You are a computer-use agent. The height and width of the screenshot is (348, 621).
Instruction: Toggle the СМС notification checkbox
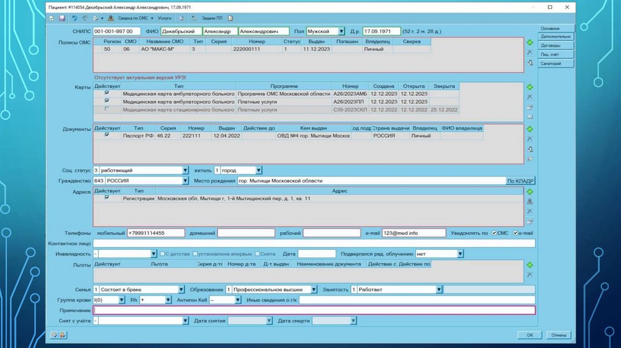[x=495, y=233]
